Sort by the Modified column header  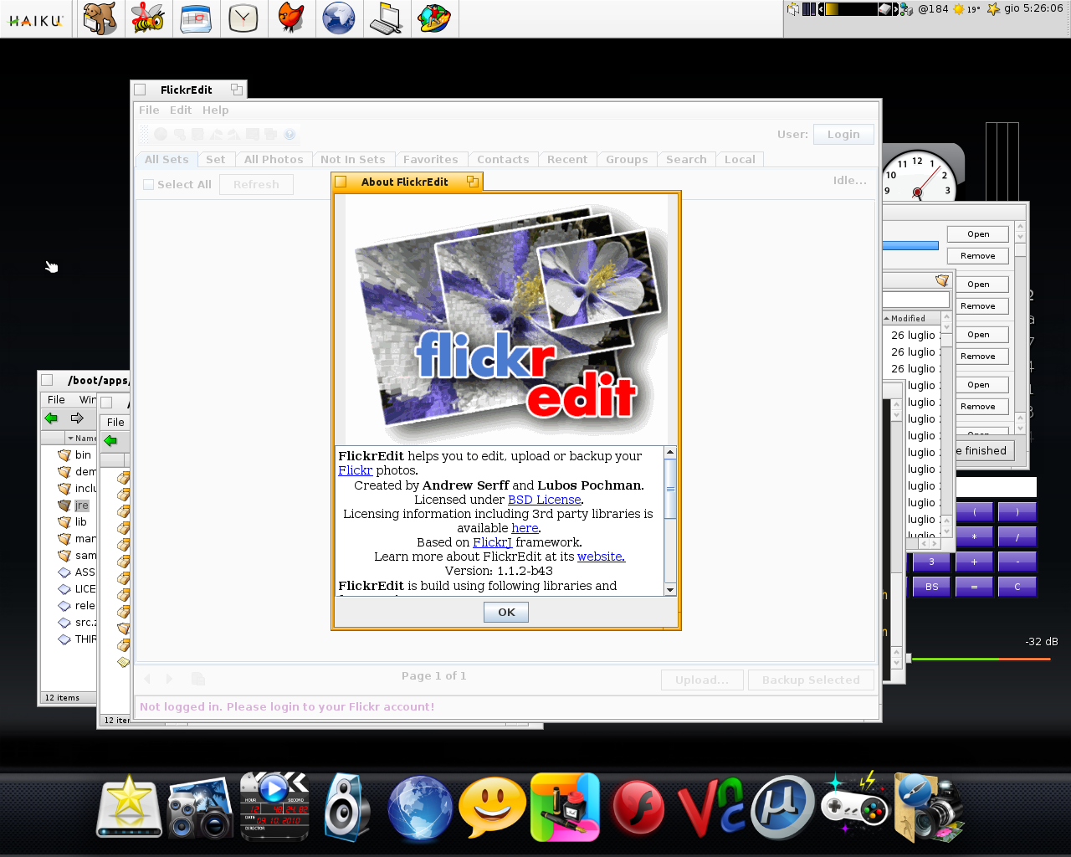(x=912, y=318)
